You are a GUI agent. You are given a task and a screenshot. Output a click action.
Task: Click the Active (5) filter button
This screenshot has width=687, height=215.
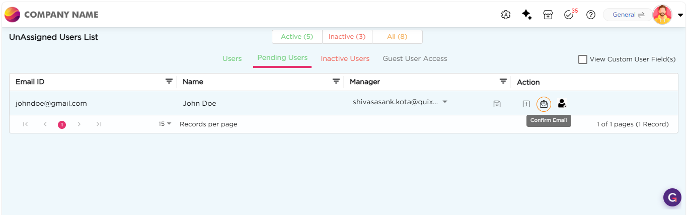click(297, 37)
